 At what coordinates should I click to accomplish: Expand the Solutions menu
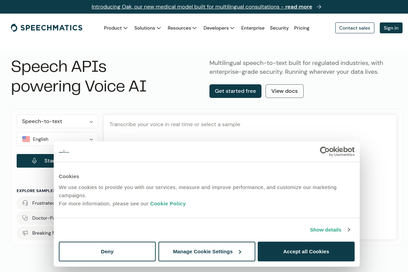[x=148, y=28]
